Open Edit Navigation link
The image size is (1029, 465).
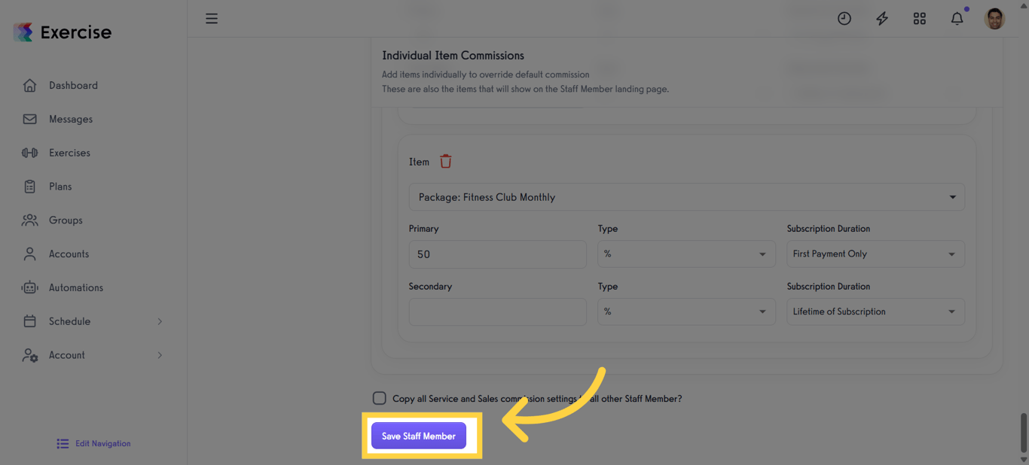pyautogui.click(x=93, y=443)
